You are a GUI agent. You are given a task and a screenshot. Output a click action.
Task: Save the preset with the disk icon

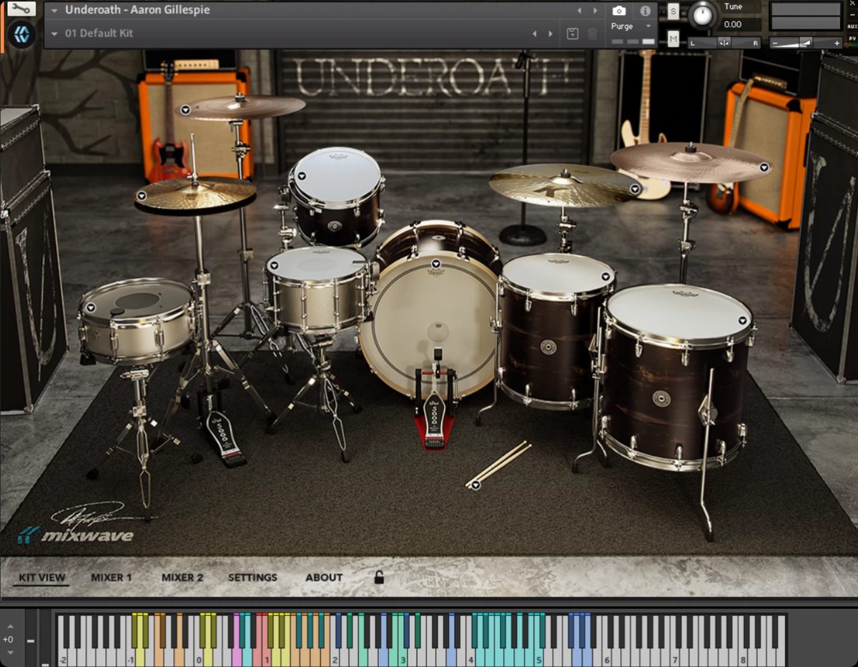572,34
